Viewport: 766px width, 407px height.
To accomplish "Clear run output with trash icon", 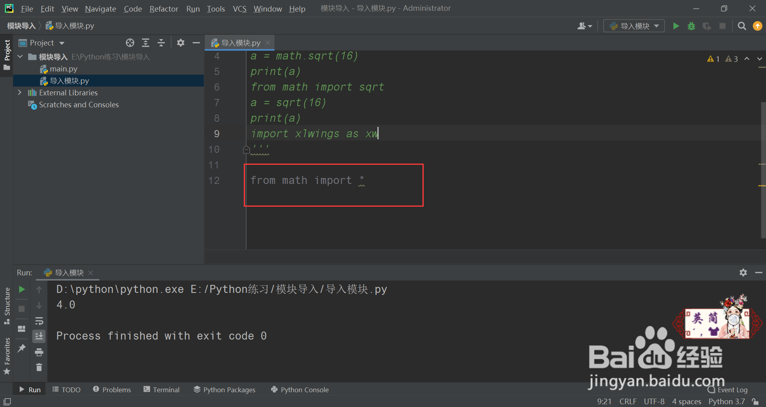I will (39, 367).
